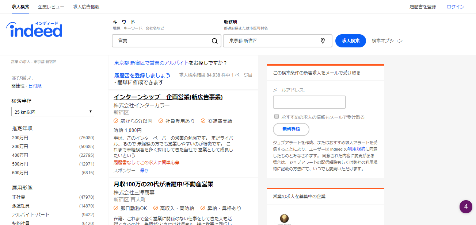Click the checkmark icon beside 駅から5分以内
Viewport: 476px width, 225px height.
tap(116, 121)
